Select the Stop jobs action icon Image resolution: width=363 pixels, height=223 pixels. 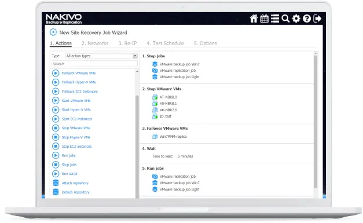pos(56,164)
